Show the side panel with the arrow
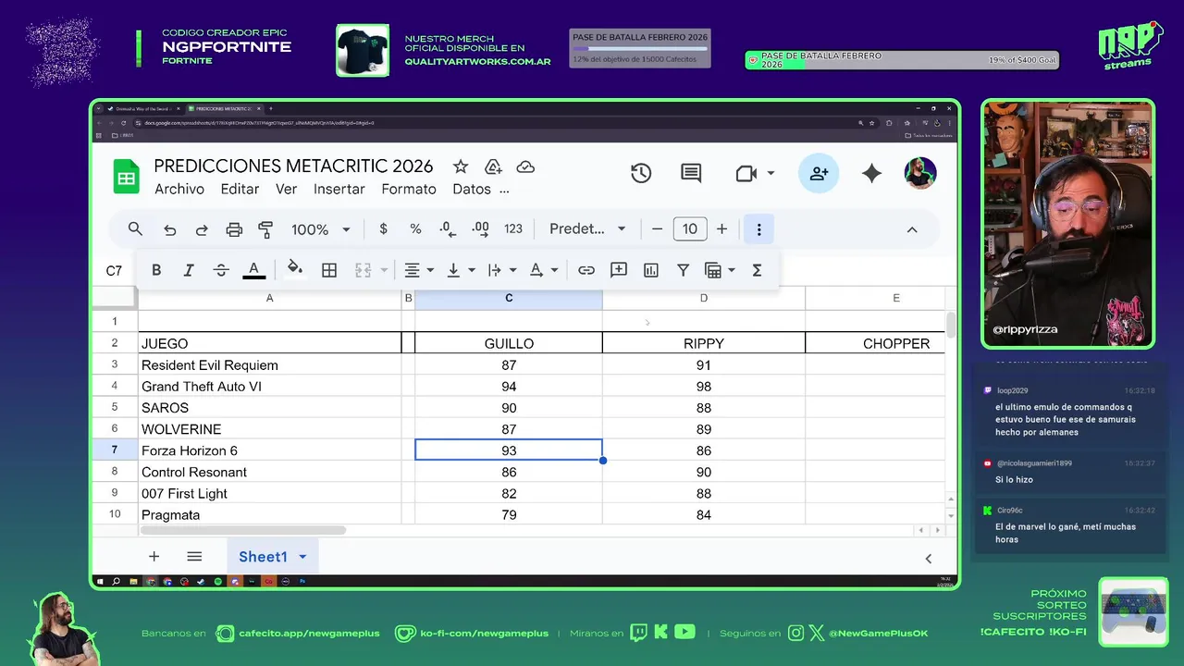The height and width of the screenshot is (666, 1184). tap(929, 558)
